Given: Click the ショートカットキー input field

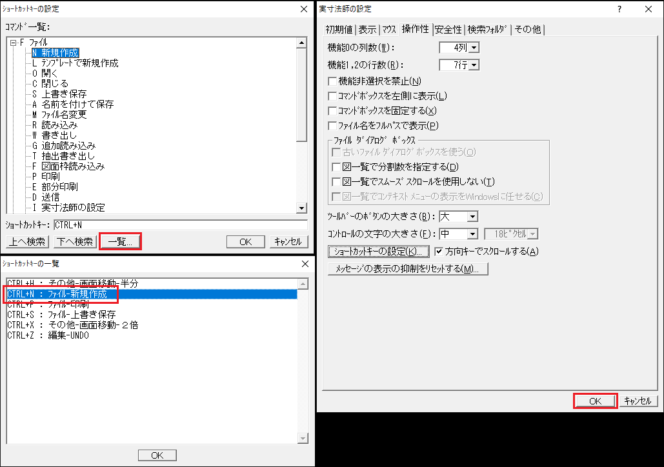Looking at the screenshot, I should [181, 225].
